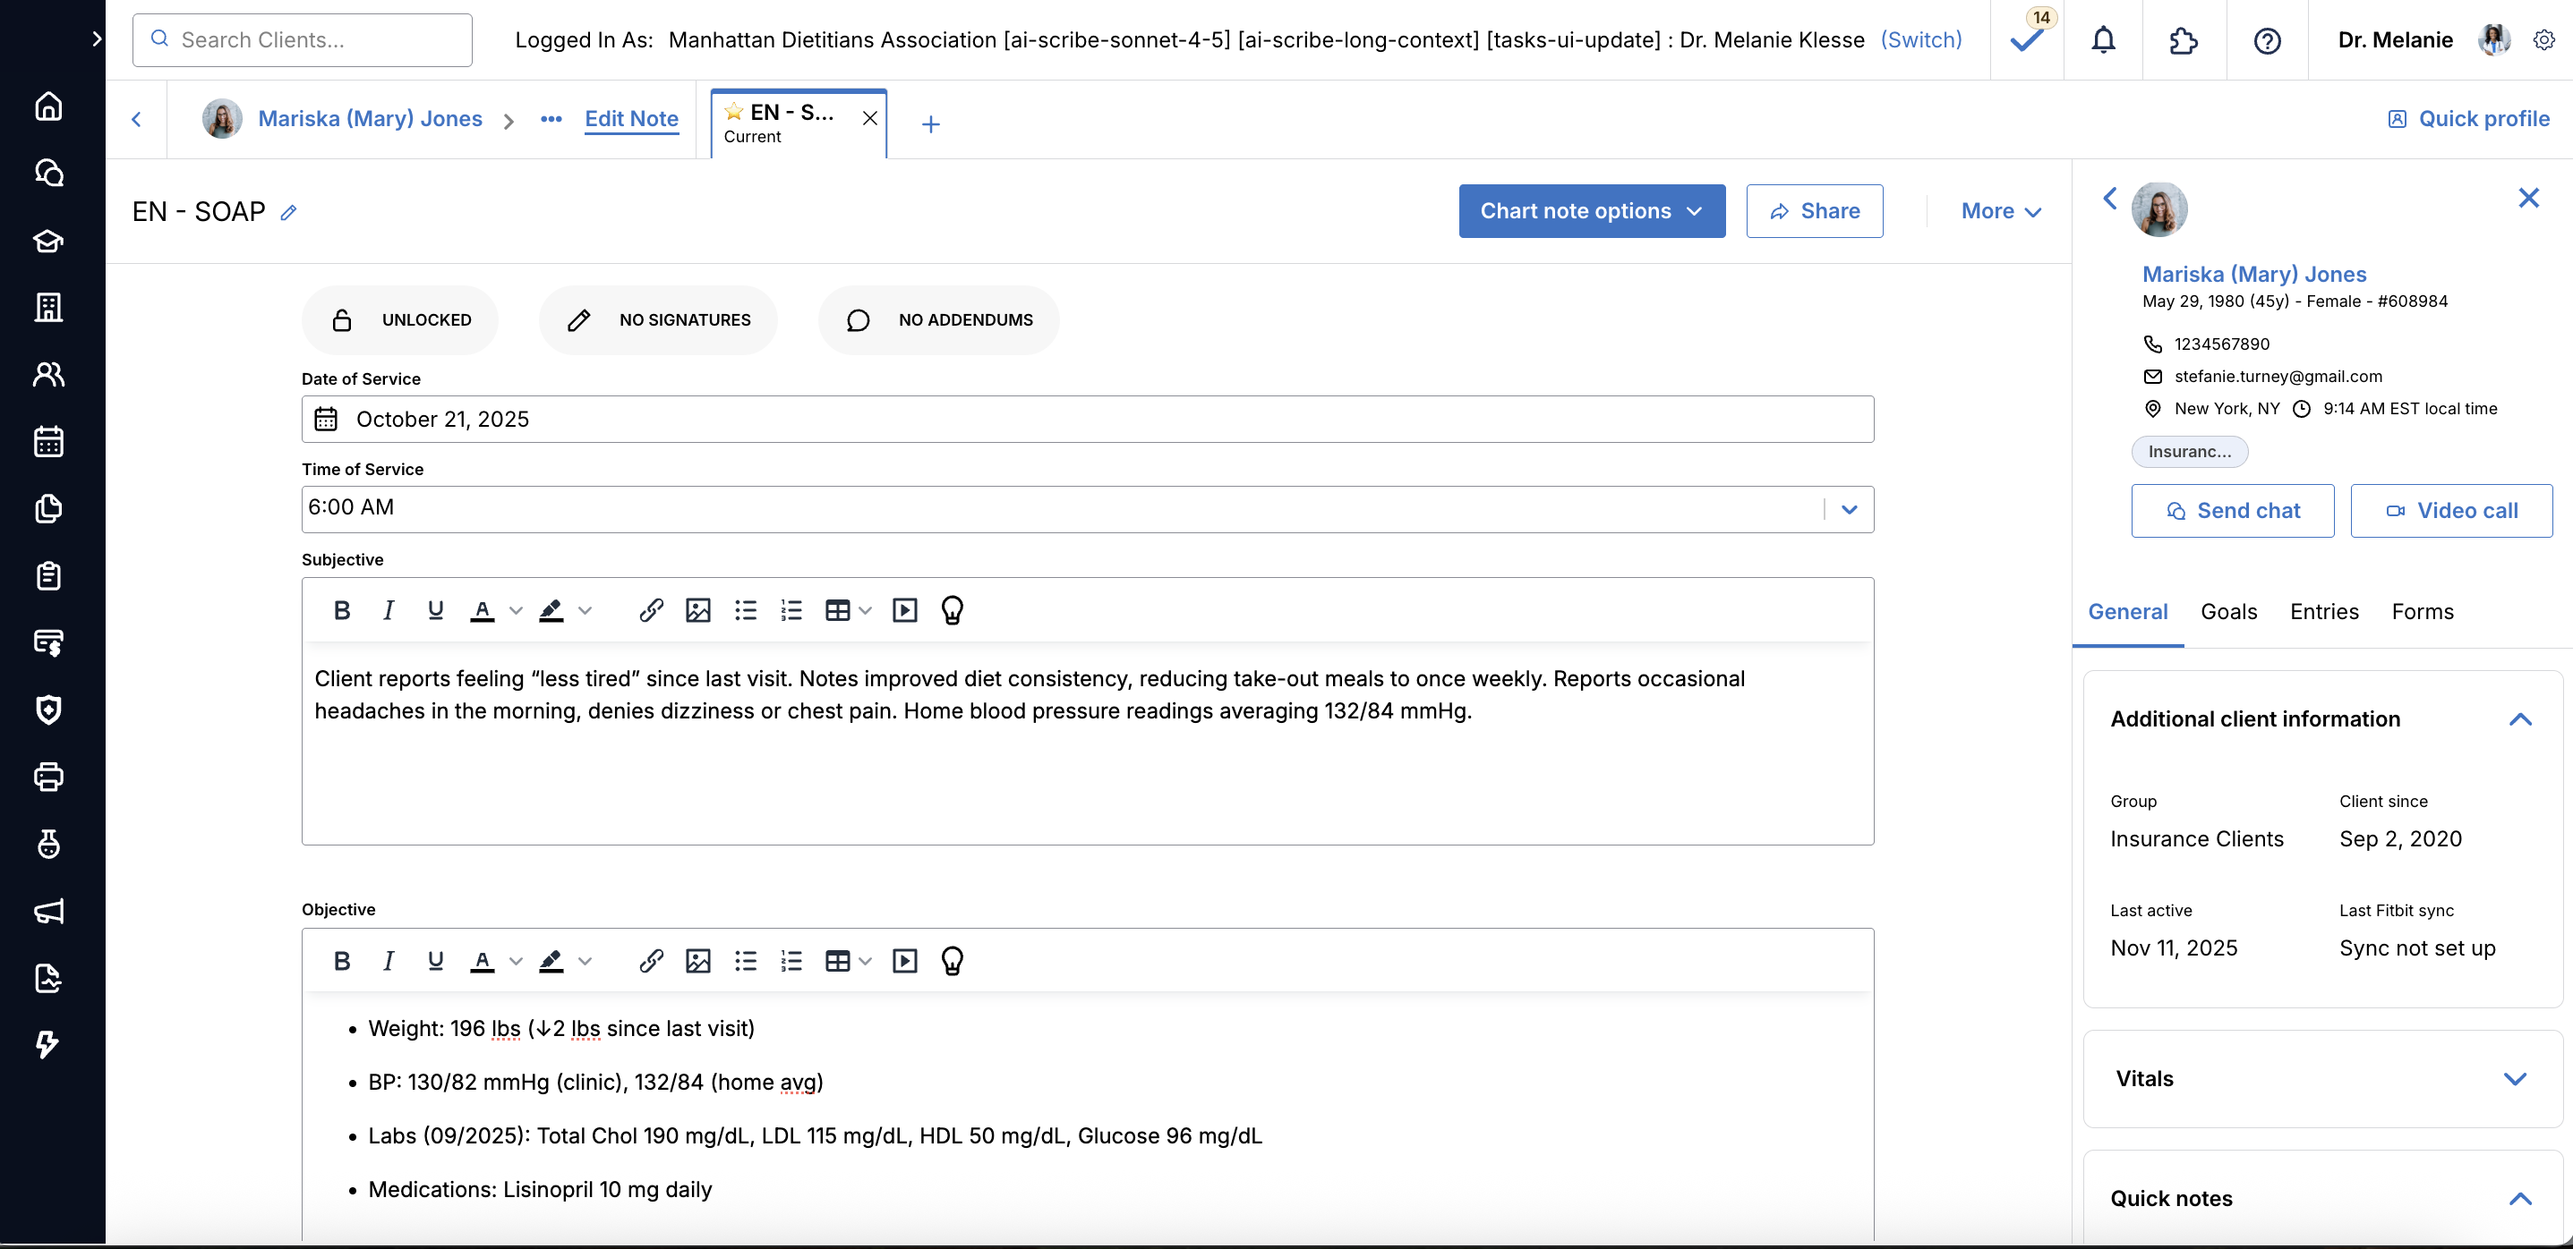Switch to the Entries tab
Image resolution: width=2573 pixels, height=1249 pixels.
pyautogui.click(x=2323, y=611)
